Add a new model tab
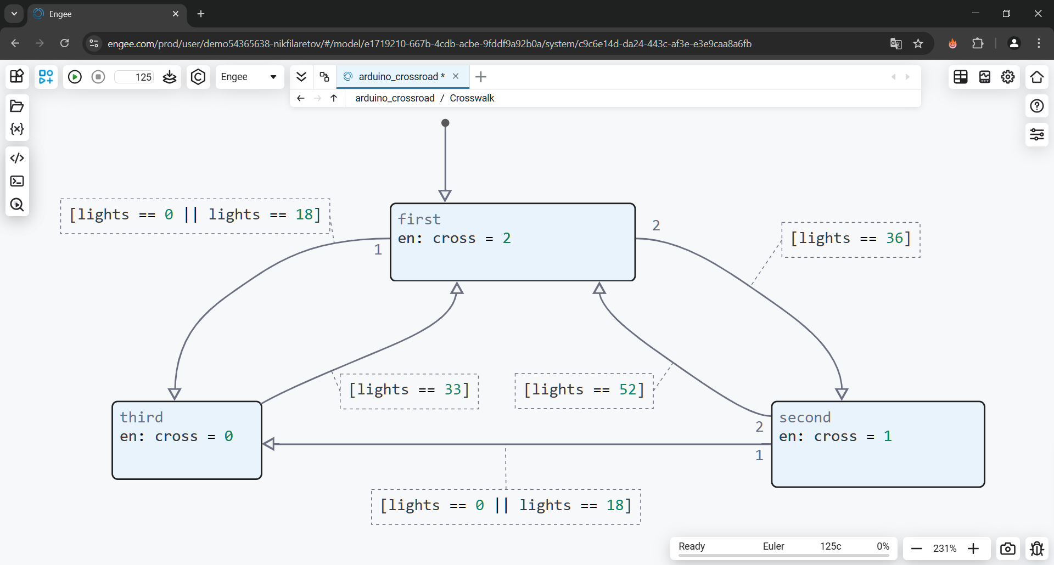 [481, 77]
